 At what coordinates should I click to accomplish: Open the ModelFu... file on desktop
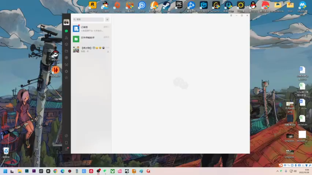(x=302, y=136)
